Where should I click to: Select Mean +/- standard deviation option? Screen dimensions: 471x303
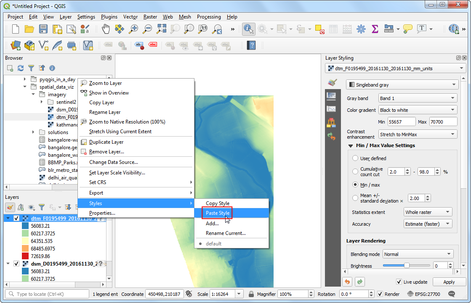pos(355,198)
